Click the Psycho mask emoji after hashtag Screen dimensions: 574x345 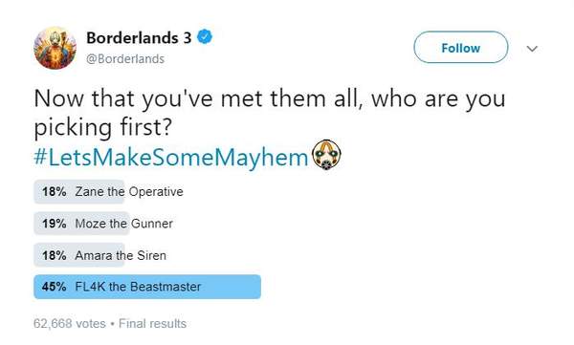326,155
